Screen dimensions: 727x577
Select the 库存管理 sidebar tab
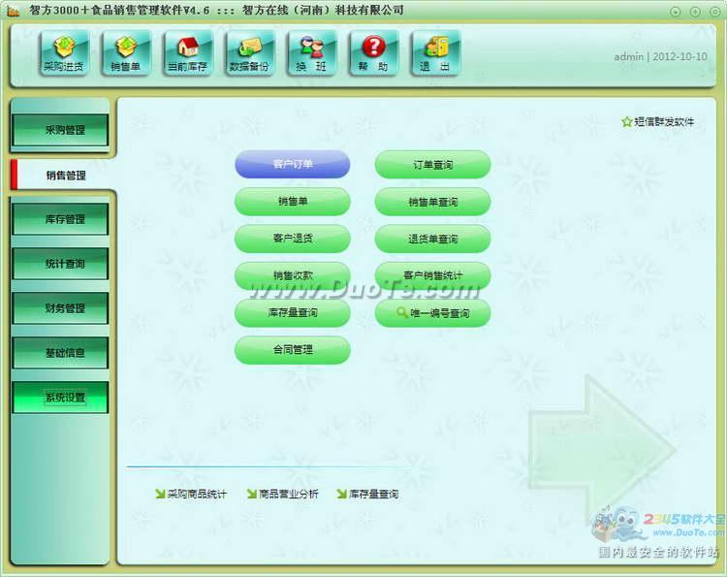pos(60,219)
